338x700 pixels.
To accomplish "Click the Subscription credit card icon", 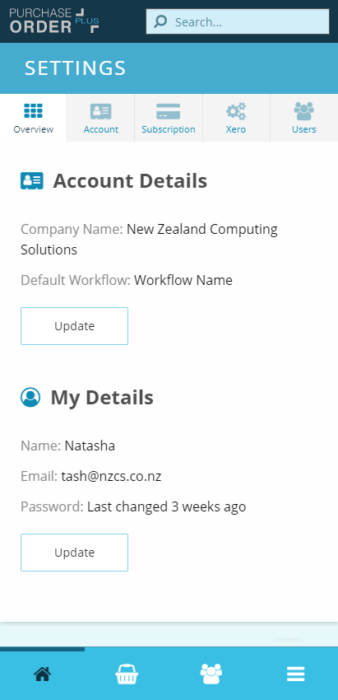I will [168, 111].
